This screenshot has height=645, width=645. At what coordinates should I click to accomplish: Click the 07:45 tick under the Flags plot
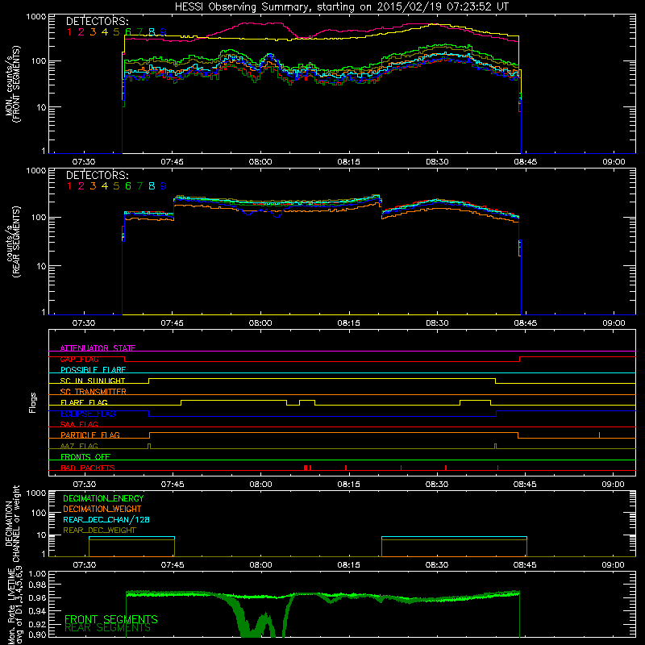coord(173,485)
